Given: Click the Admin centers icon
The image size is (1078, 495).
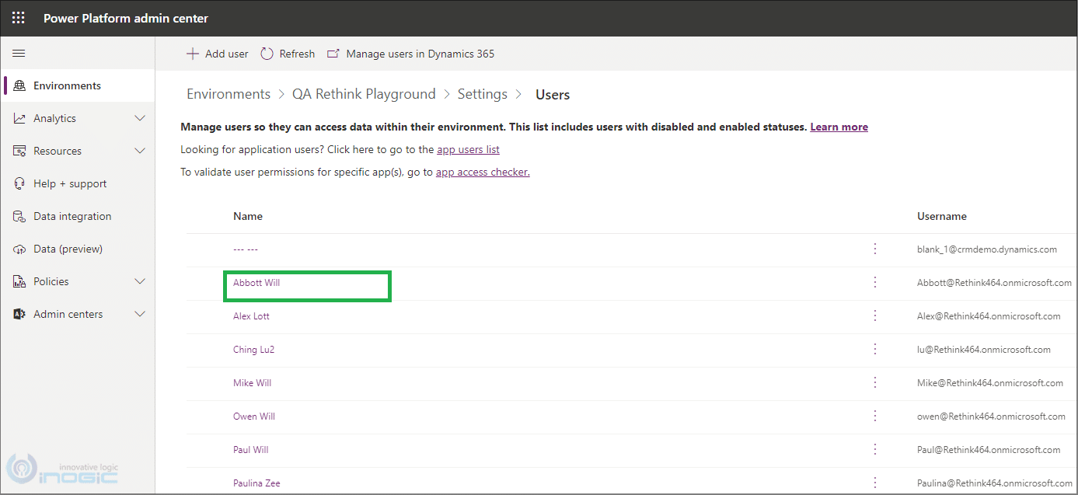Looking at the screenshot, I should pos(19,315).
